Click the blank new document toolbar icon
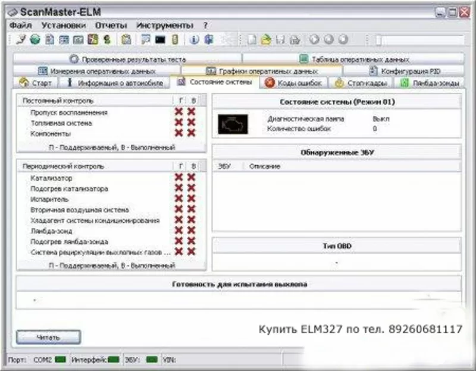The height and width of the screenshot is (371, 476). 252,40
